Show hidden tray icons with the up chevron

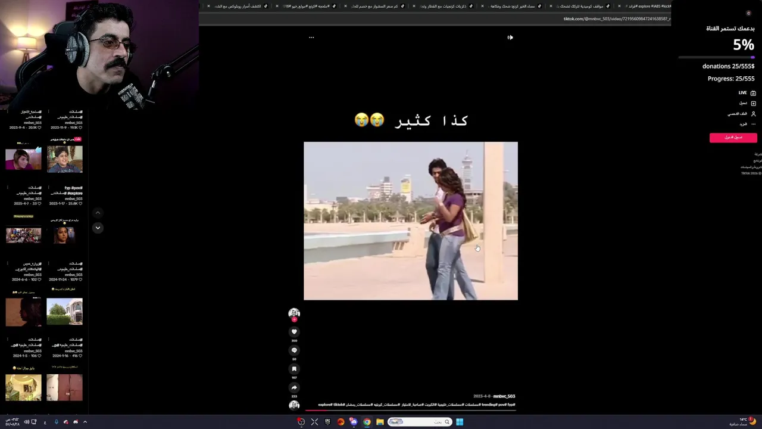coord(85,422)
